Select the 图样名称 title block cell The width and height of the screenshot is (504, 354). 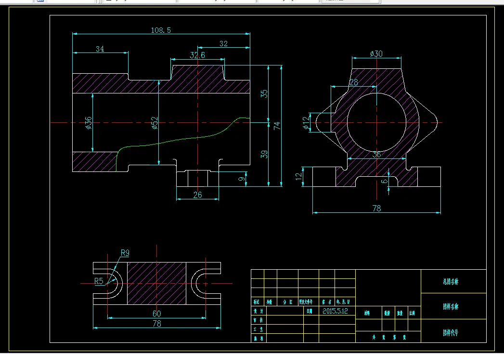451,306
